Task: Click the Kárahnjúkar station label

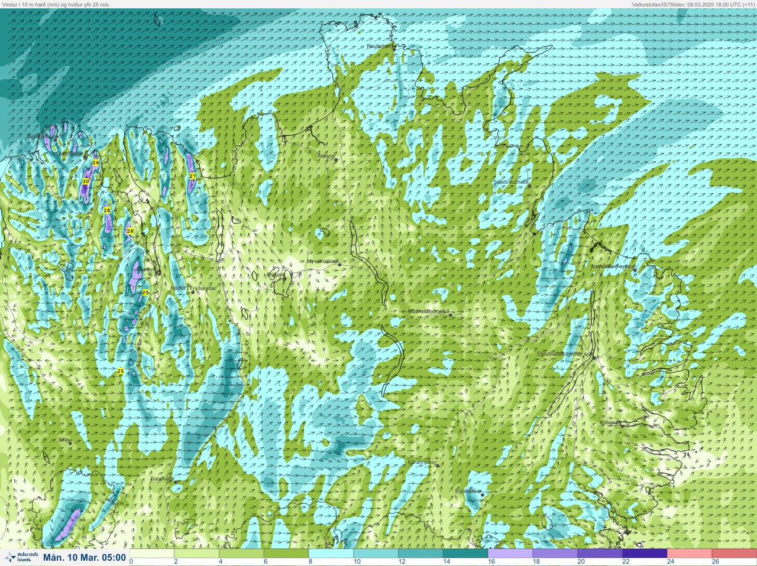Action: (x=422, y=462)
